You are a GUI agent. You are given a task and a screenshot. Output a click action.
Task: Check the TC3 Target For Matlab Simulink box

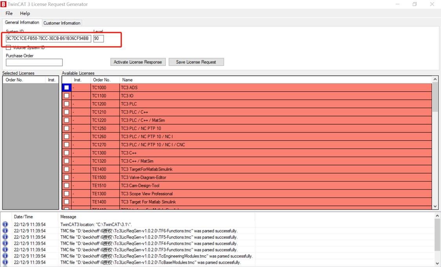[x=66, y=202]
